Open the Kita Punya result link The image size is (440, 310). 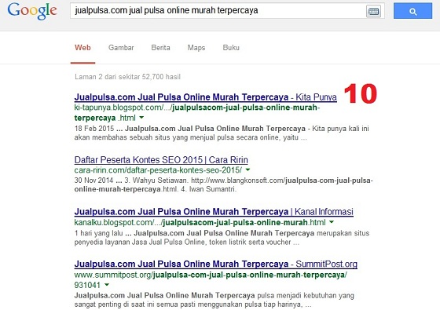tap(205, 97)
